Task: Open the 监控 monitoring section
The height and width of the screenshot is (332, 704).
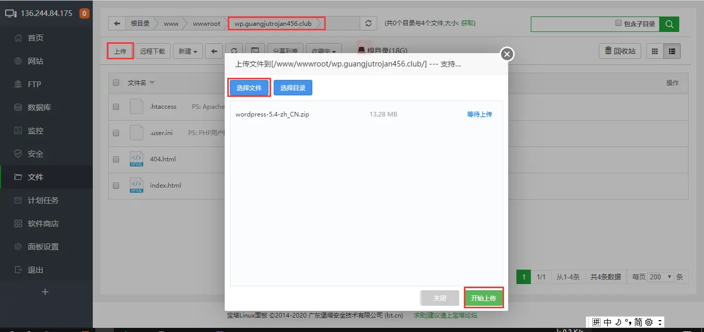Action: (x=35, y=130)
